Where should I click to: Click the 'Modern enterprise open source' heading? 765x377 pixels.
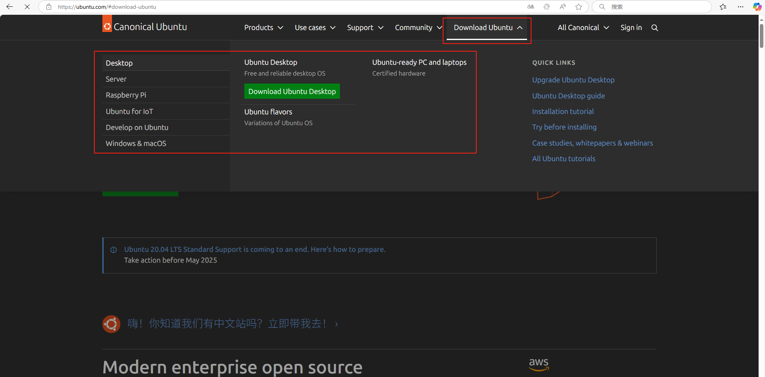[x=232, y=367]
